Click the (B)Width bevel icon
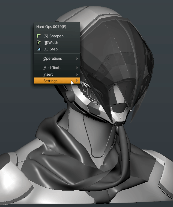173x207 pixels. pos(38,42)
